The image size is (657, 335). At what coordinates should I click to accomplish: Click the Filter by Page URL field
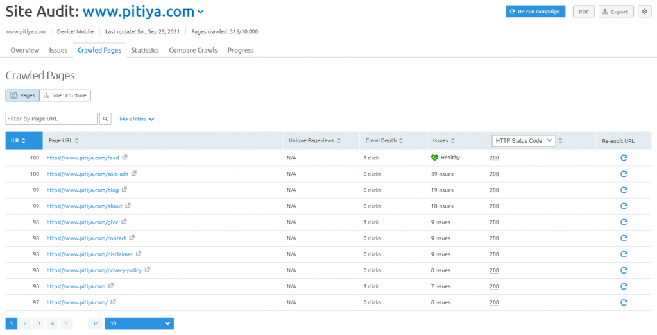click(x=51, y=118)
